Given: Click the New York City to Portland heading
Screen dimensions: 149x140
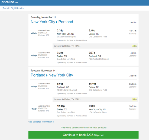Looking at the screenshot, I should click(x=52, y=22).
